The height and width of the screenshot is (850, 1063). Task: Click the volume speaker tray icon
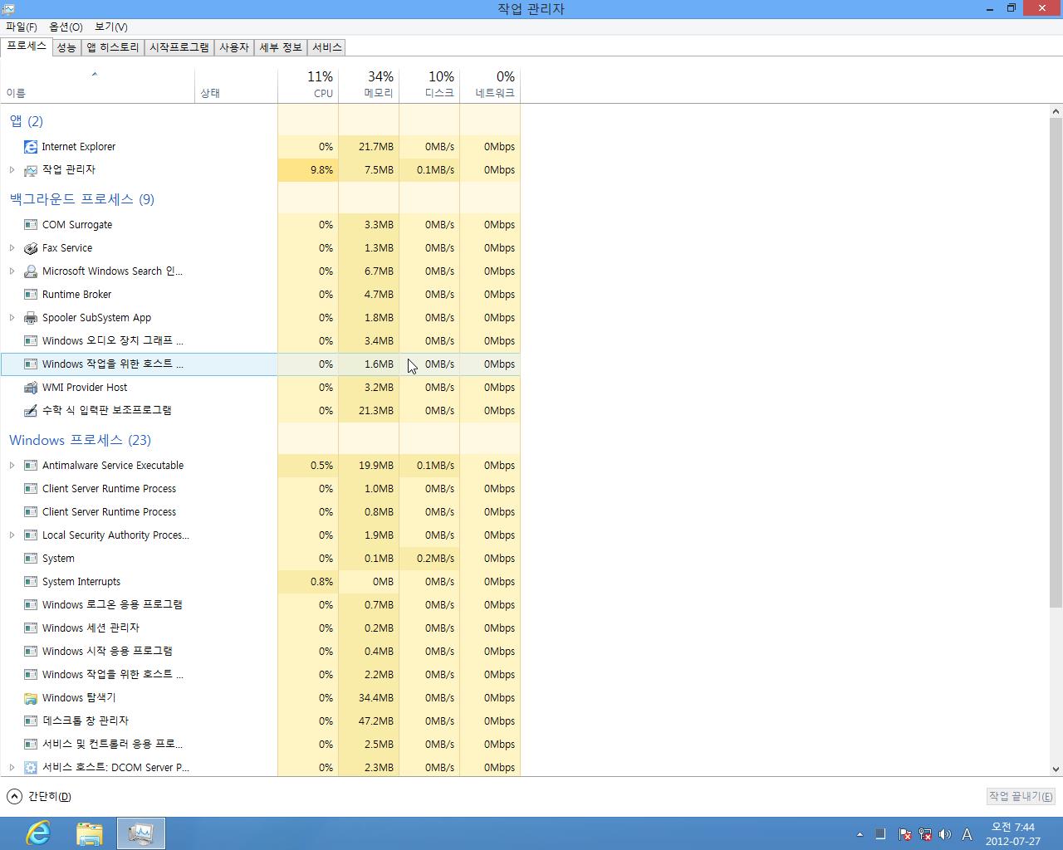click(946, 834)
